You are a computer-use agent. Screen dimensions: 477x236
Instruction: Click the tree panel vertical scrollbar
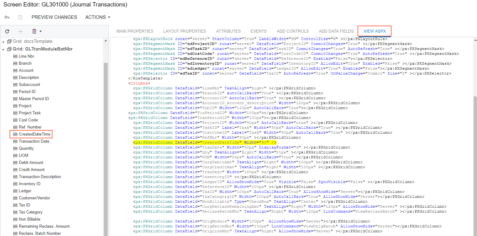(x=106, y=139)
